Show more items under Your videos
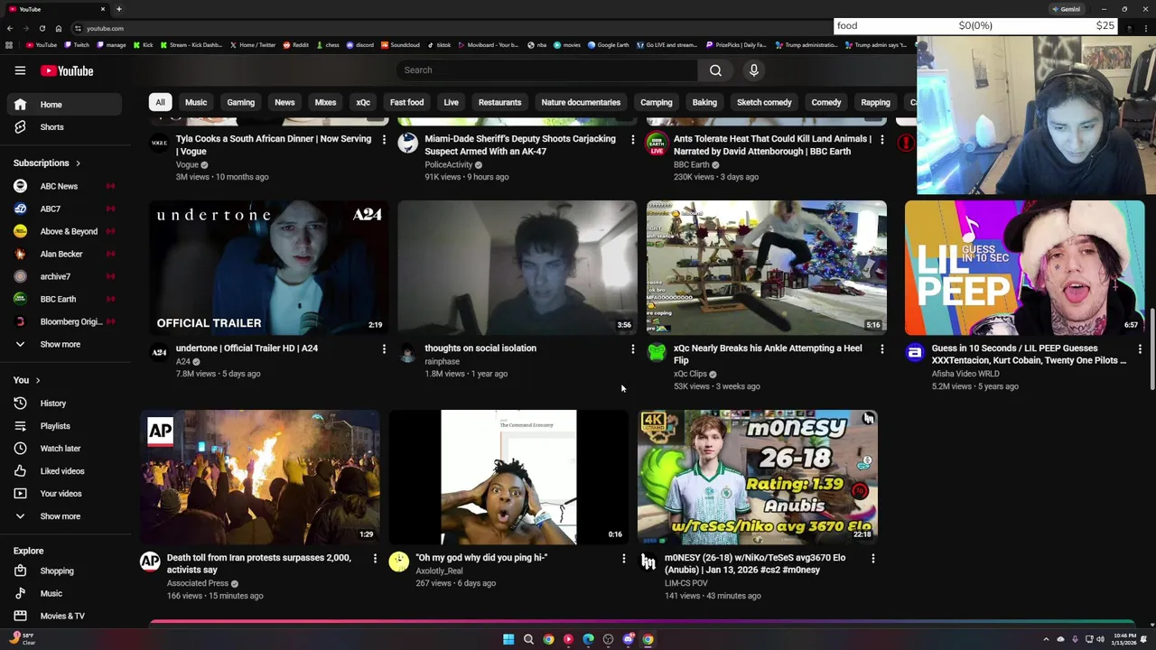 click(x=61, y=516)
